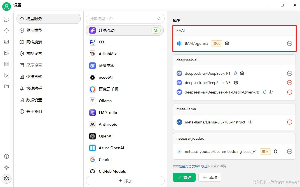
Task: Remove the deepseek-ai/DeepSeek-R1 model
Action: pos(290,73)
